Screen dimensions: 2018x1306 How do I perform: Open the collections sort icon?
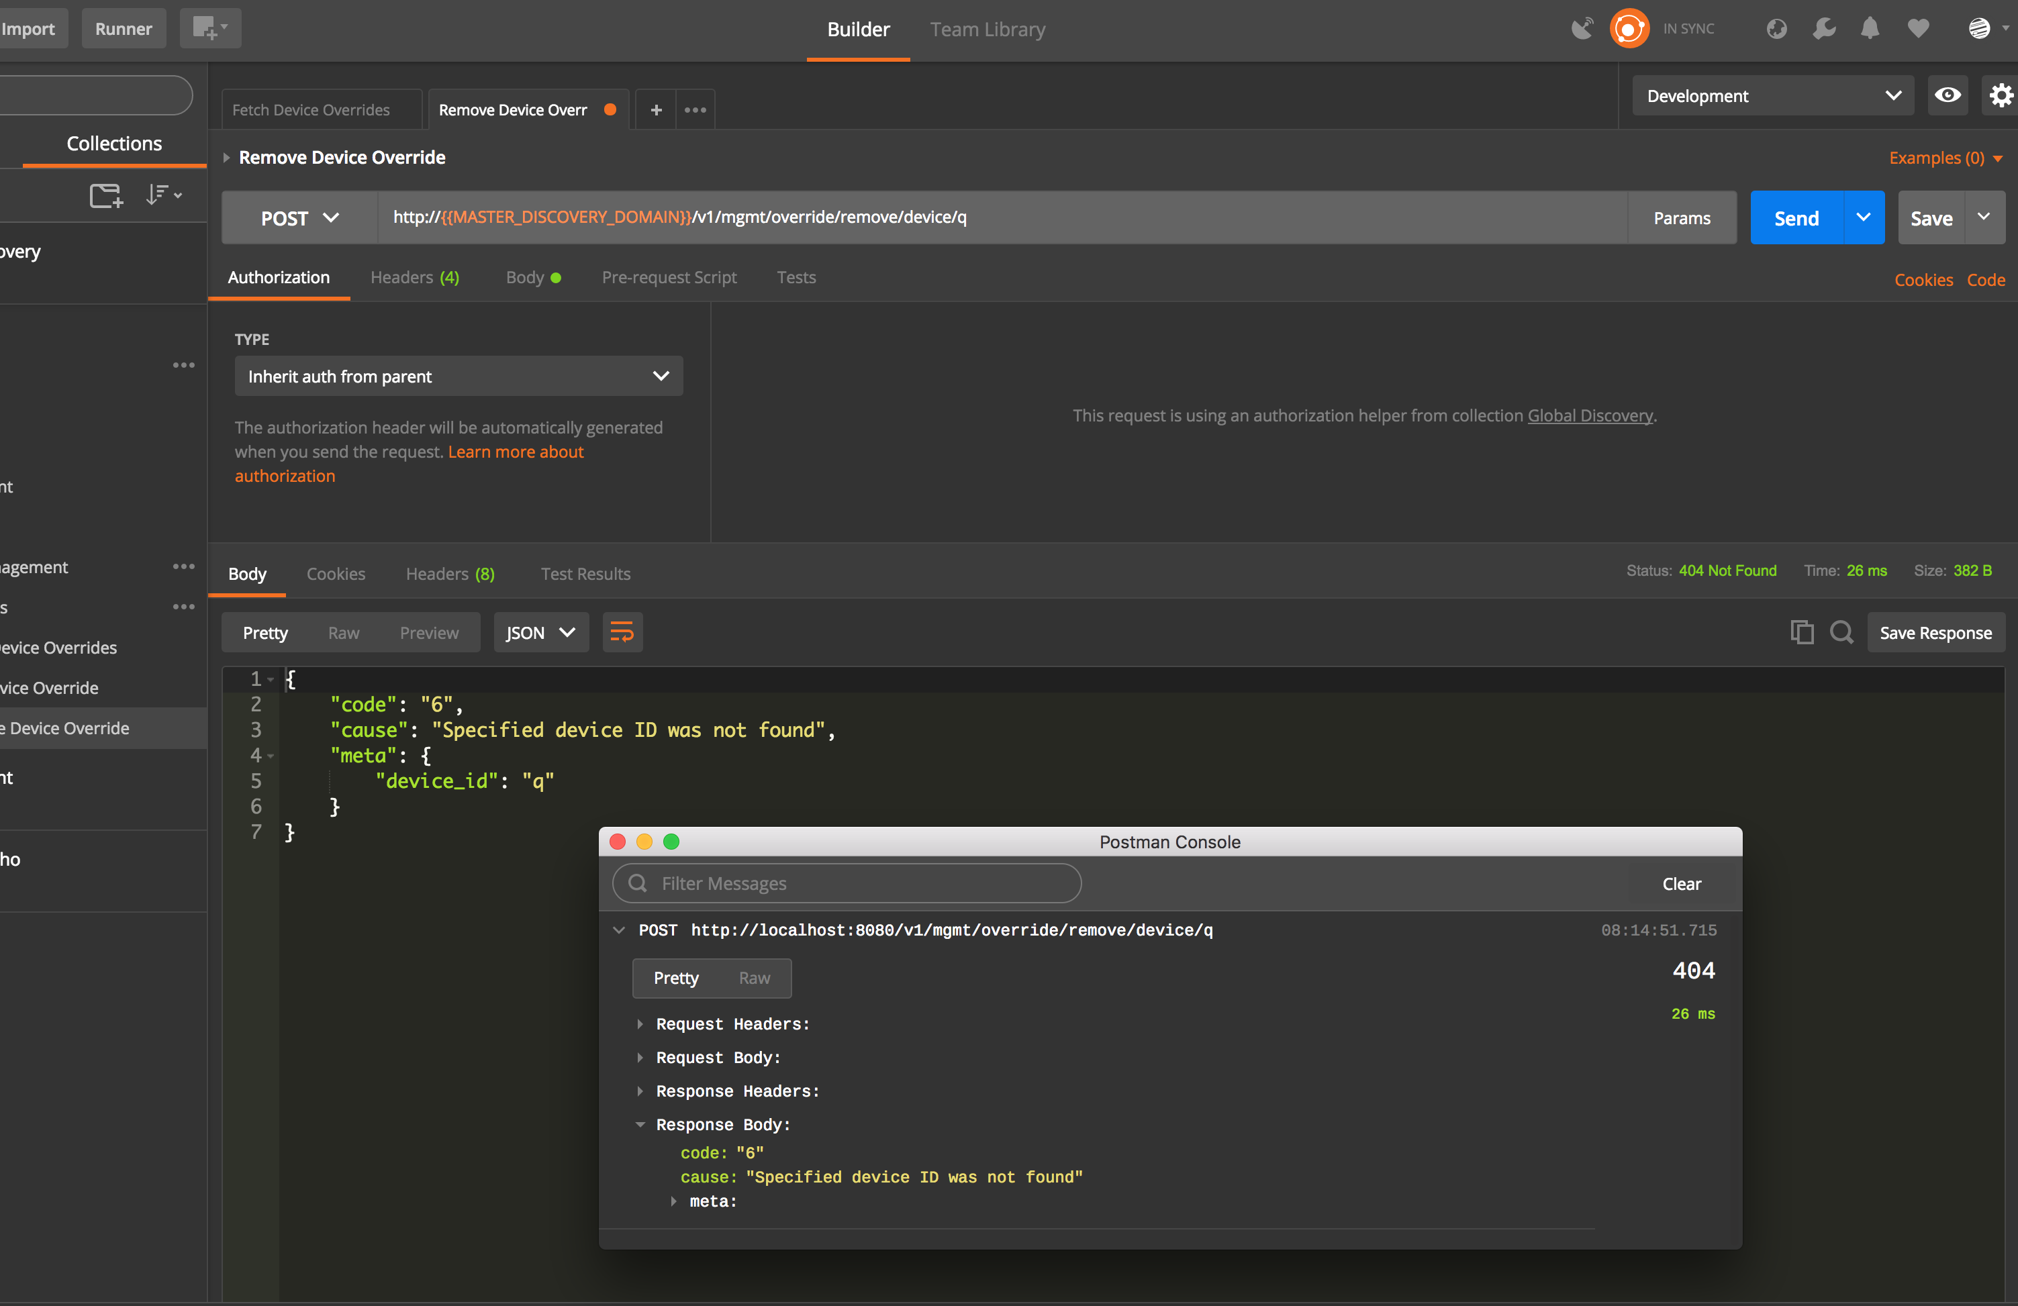pos(163,195)
